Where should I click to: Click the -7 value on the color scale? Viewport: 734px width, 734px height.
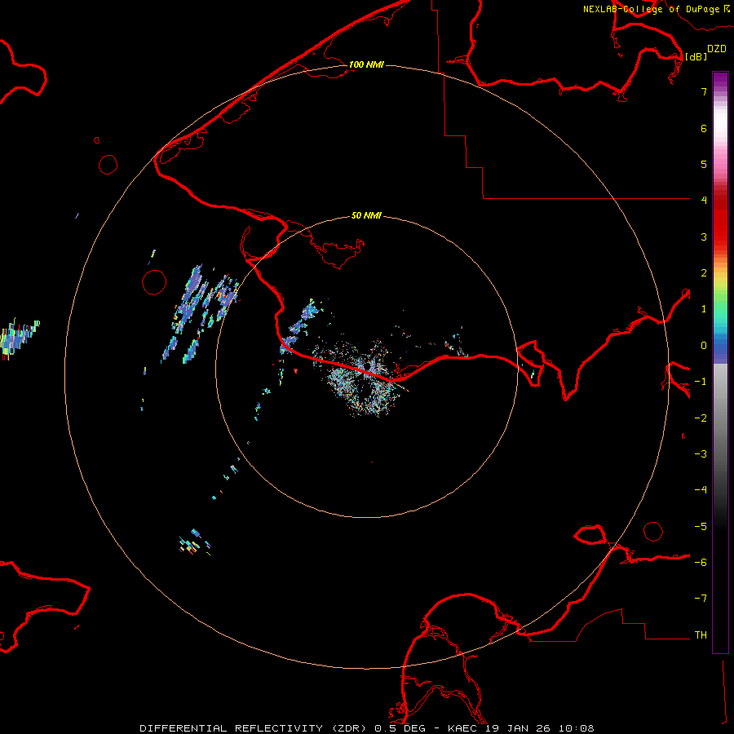click(x=701, y=599)
